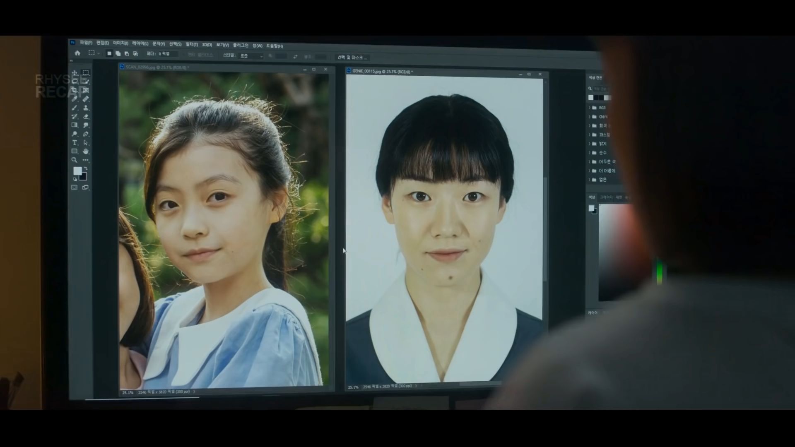795x447 pixels.
Task: Switch to the 그레이디언트 panel tab
Action: point(606,197)
